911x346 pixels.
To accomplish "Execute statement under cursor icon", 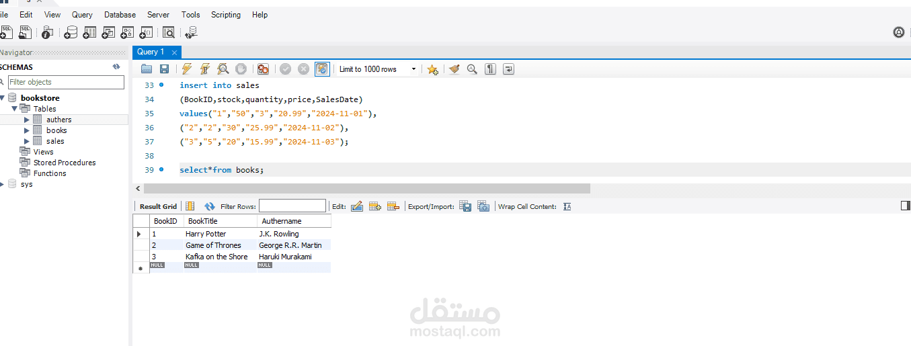I will pos(205,69).
